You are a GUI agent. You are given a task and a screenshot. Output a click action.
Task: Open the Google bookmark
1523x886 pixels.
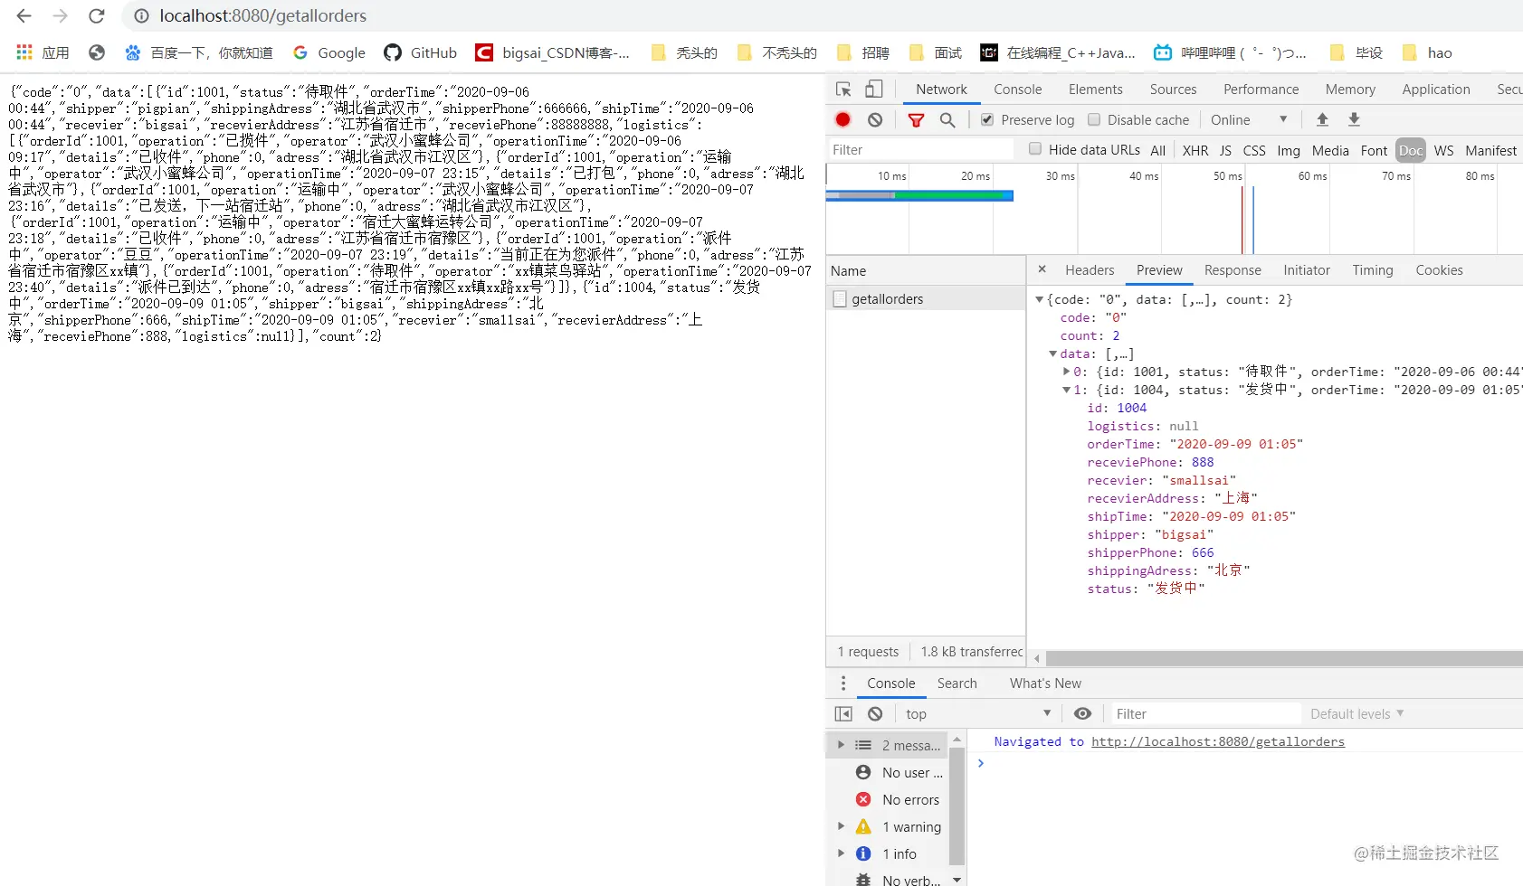tap(329, 52)
